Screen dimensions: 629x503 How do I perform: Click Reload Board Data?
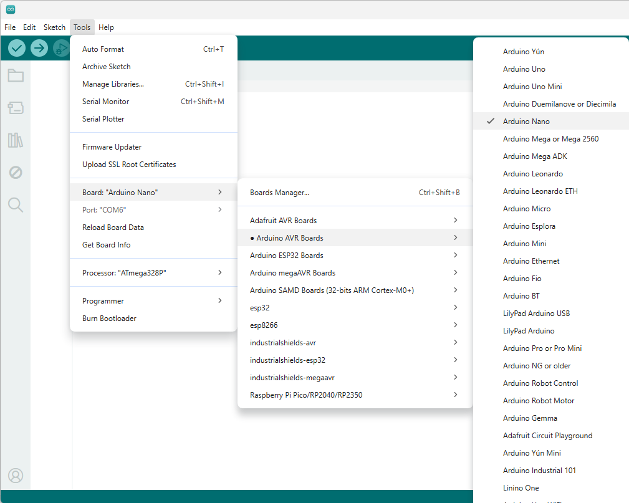click(153, 227)
